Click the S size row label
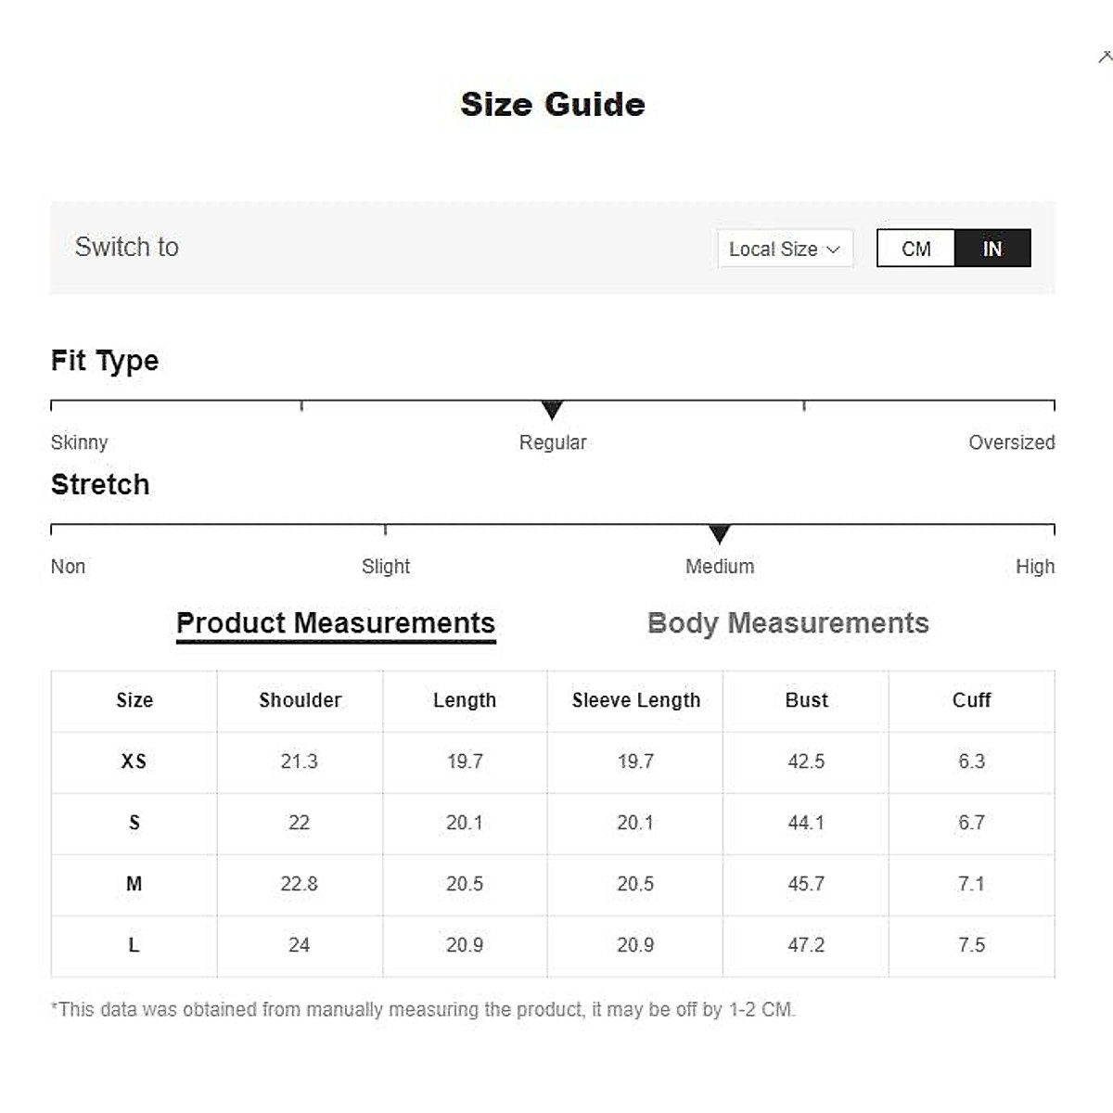 (134, 823)
